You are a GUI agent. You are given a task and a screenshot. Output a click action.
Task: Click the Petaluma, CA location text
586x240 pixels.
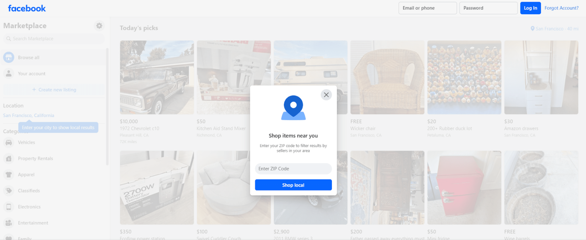[x=439, y=135]
